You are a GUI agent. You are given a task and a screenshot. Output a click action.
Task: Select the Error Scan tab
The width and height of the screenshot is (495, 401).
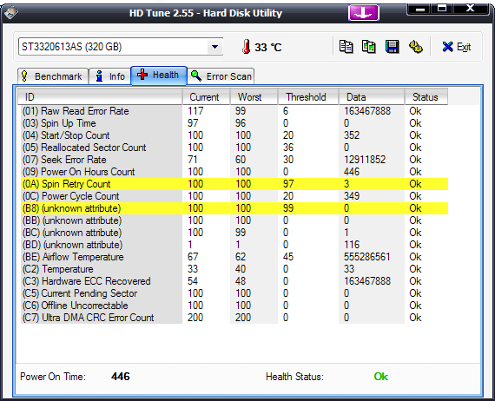click(x=221, y=76)
